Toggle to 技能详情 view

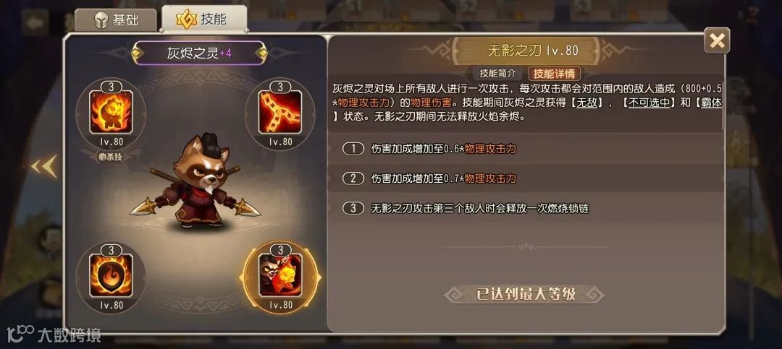[554, 74]
